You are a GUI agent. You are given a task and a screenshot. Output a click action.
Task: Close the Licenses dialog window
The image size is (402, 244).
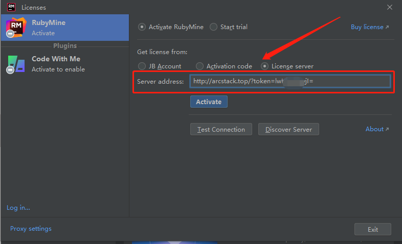tap(389, 7)
